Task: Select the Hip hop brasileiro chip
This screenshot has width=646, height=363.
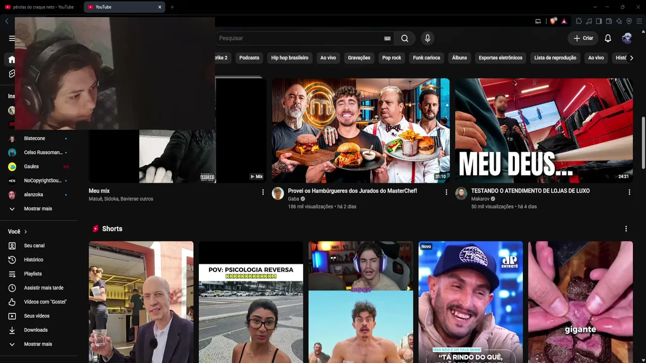Action: (x=290, y=58)
